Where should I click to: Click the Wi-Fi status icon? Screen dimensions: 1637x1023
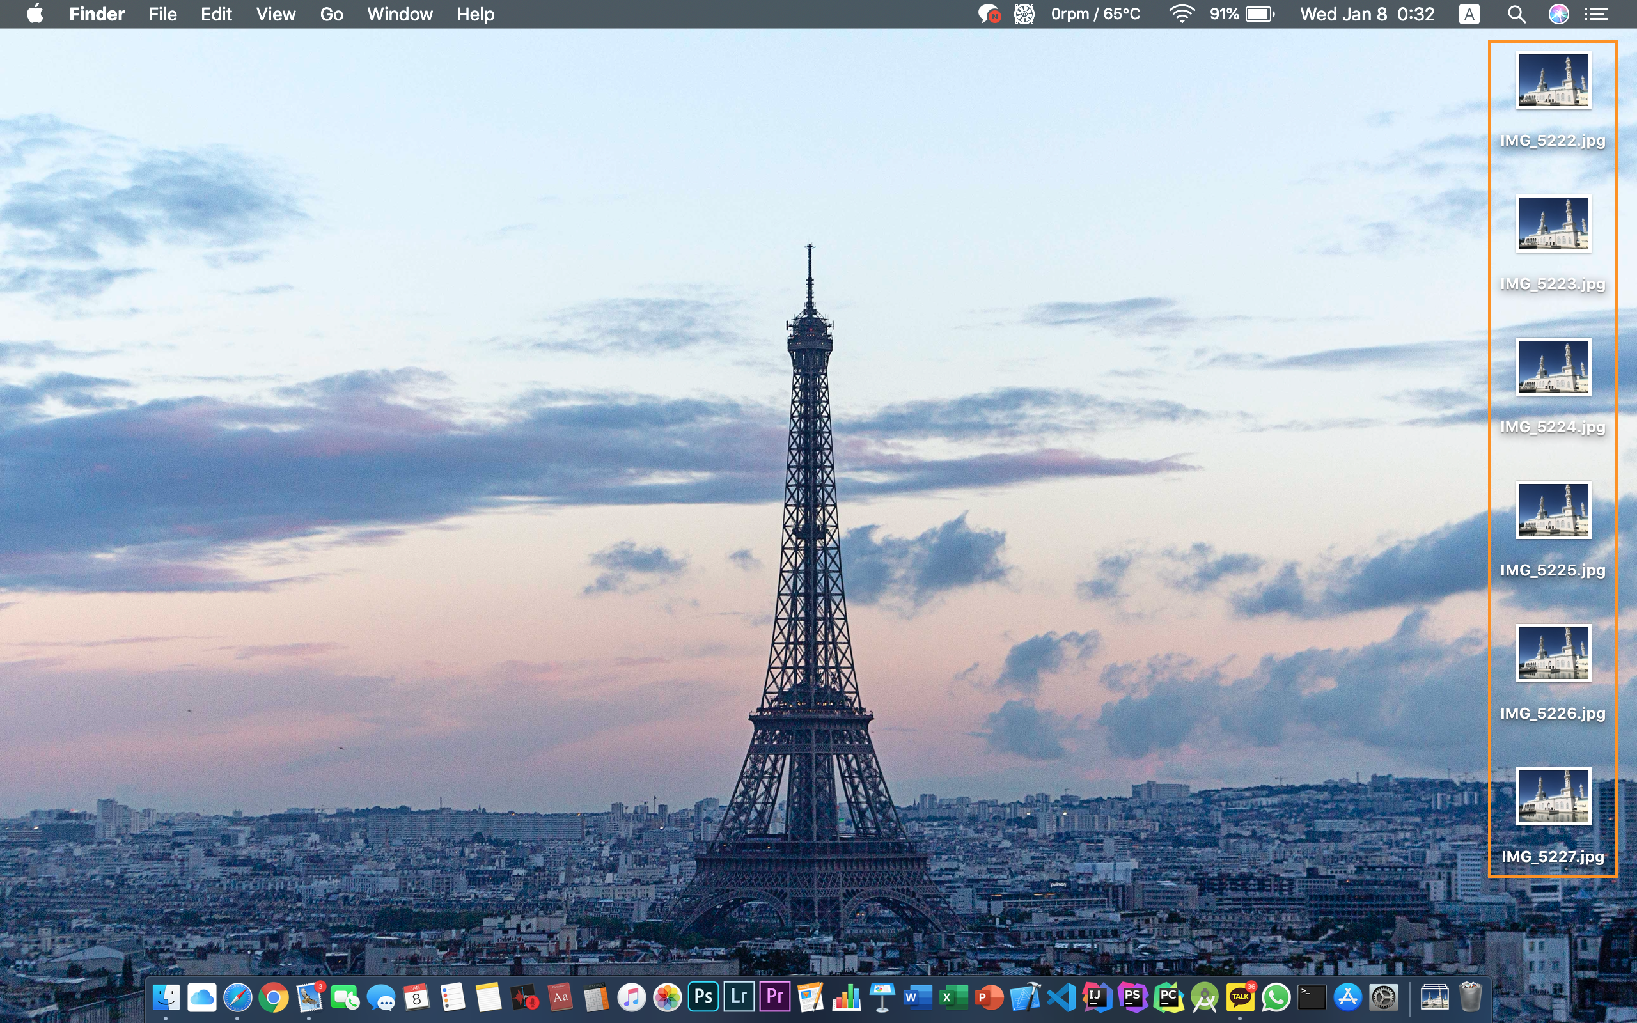[1181, 14]
